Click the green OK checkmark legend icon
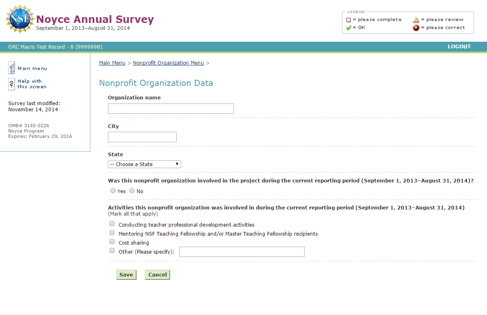Image resolution: width=487 pixels, height=315 pixels. pos(348,28)
